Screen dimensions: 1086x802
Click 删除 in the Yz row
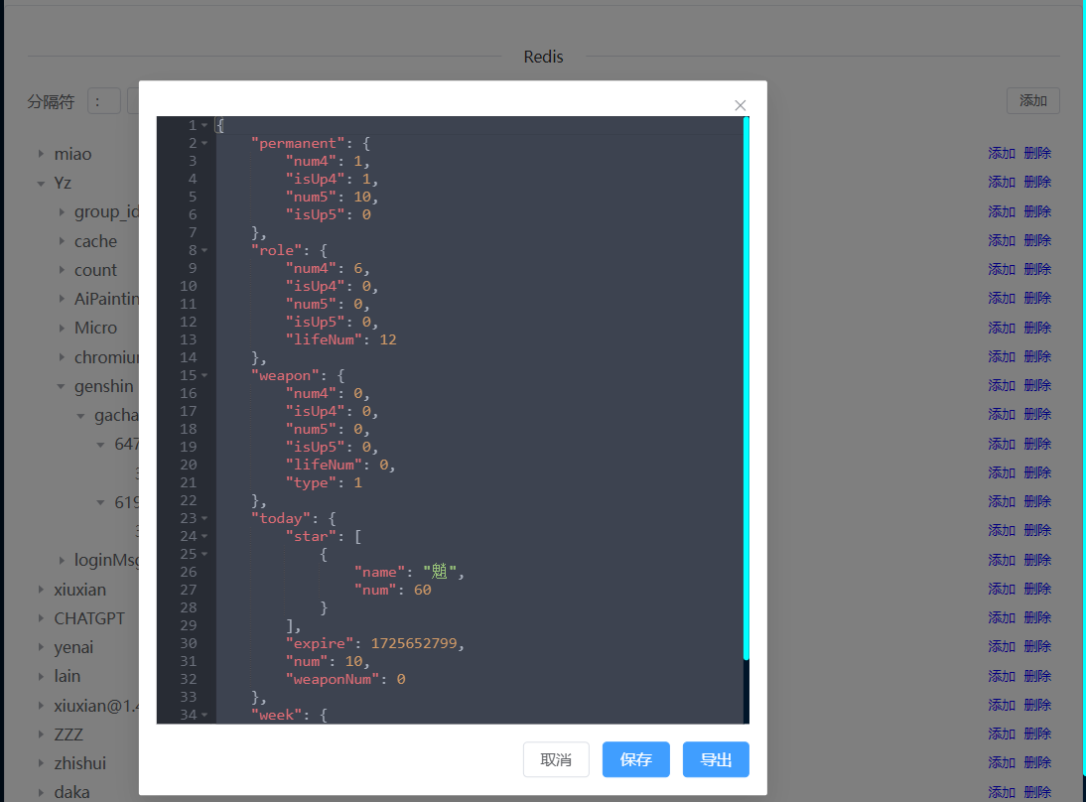(x=1037, y=183)
